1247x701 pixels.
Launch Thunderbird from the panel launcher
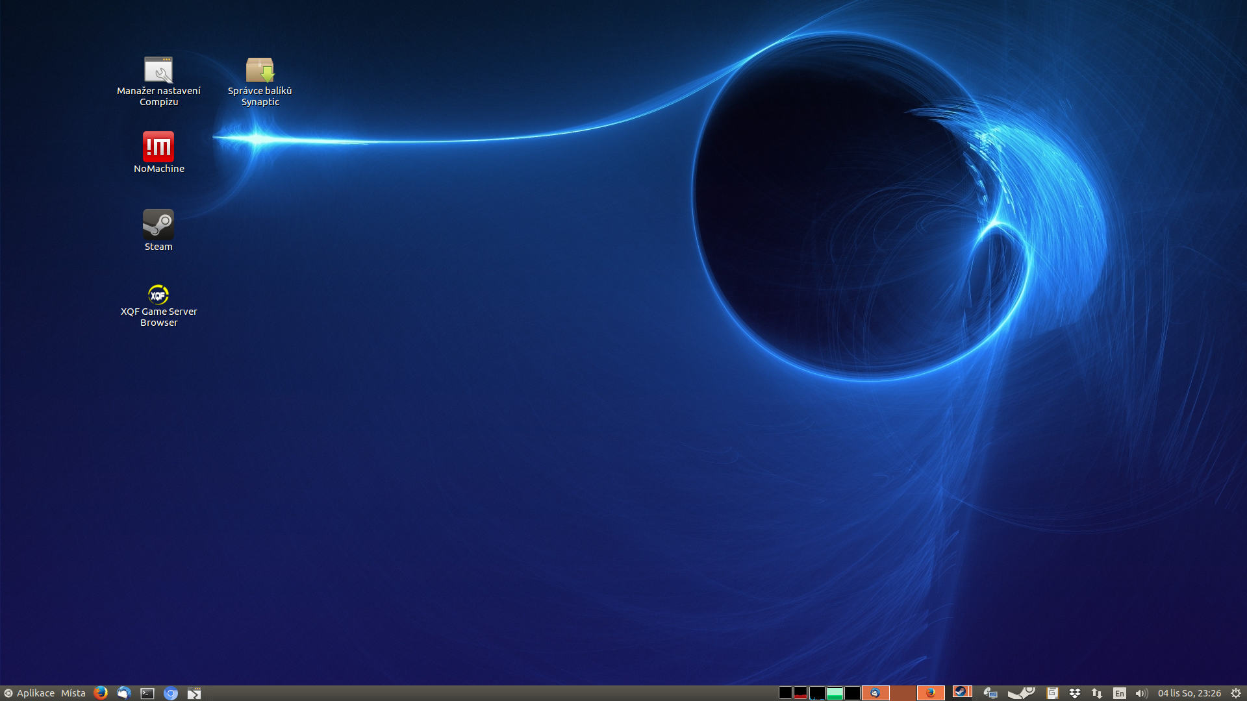(124, 693)
